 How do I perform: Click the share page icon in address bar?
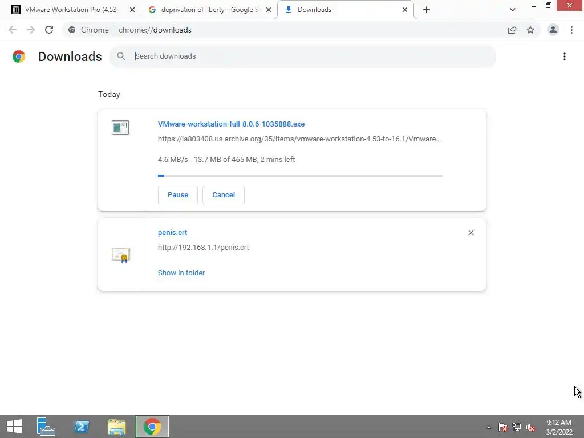click(512, 30)
